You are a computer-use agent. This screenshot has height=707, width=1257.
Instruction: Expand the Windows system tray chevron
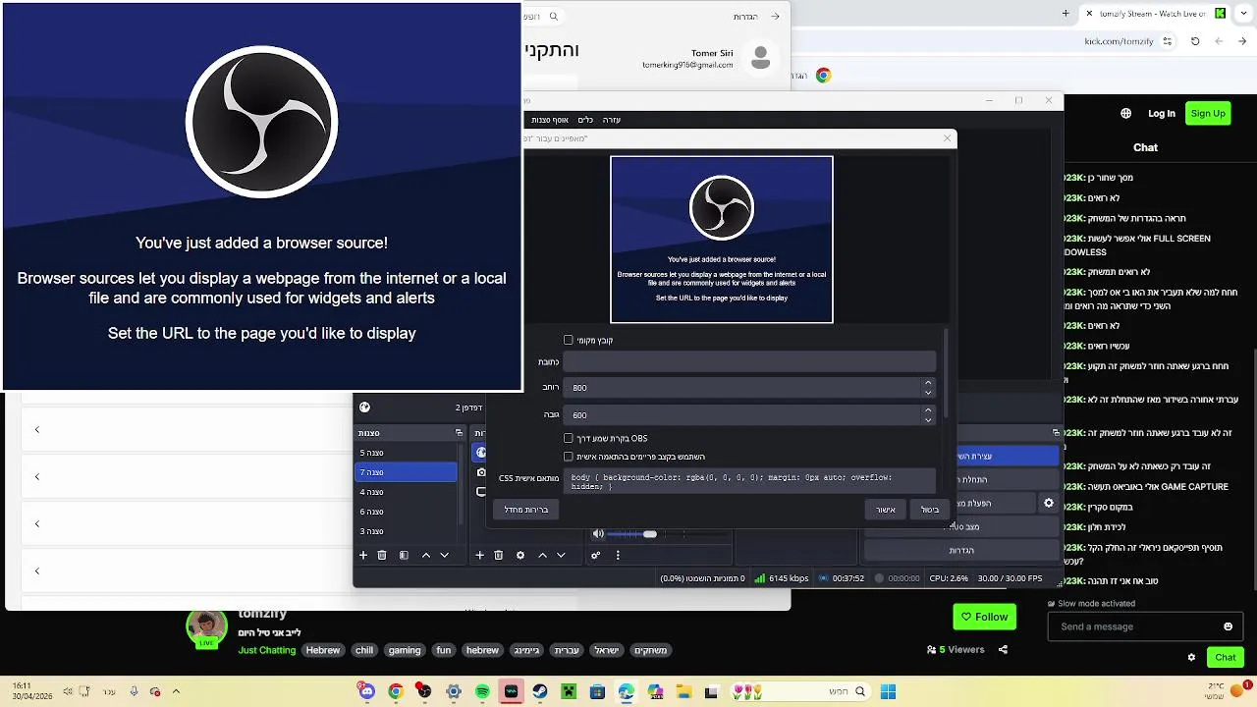click(x=176, y=692)
